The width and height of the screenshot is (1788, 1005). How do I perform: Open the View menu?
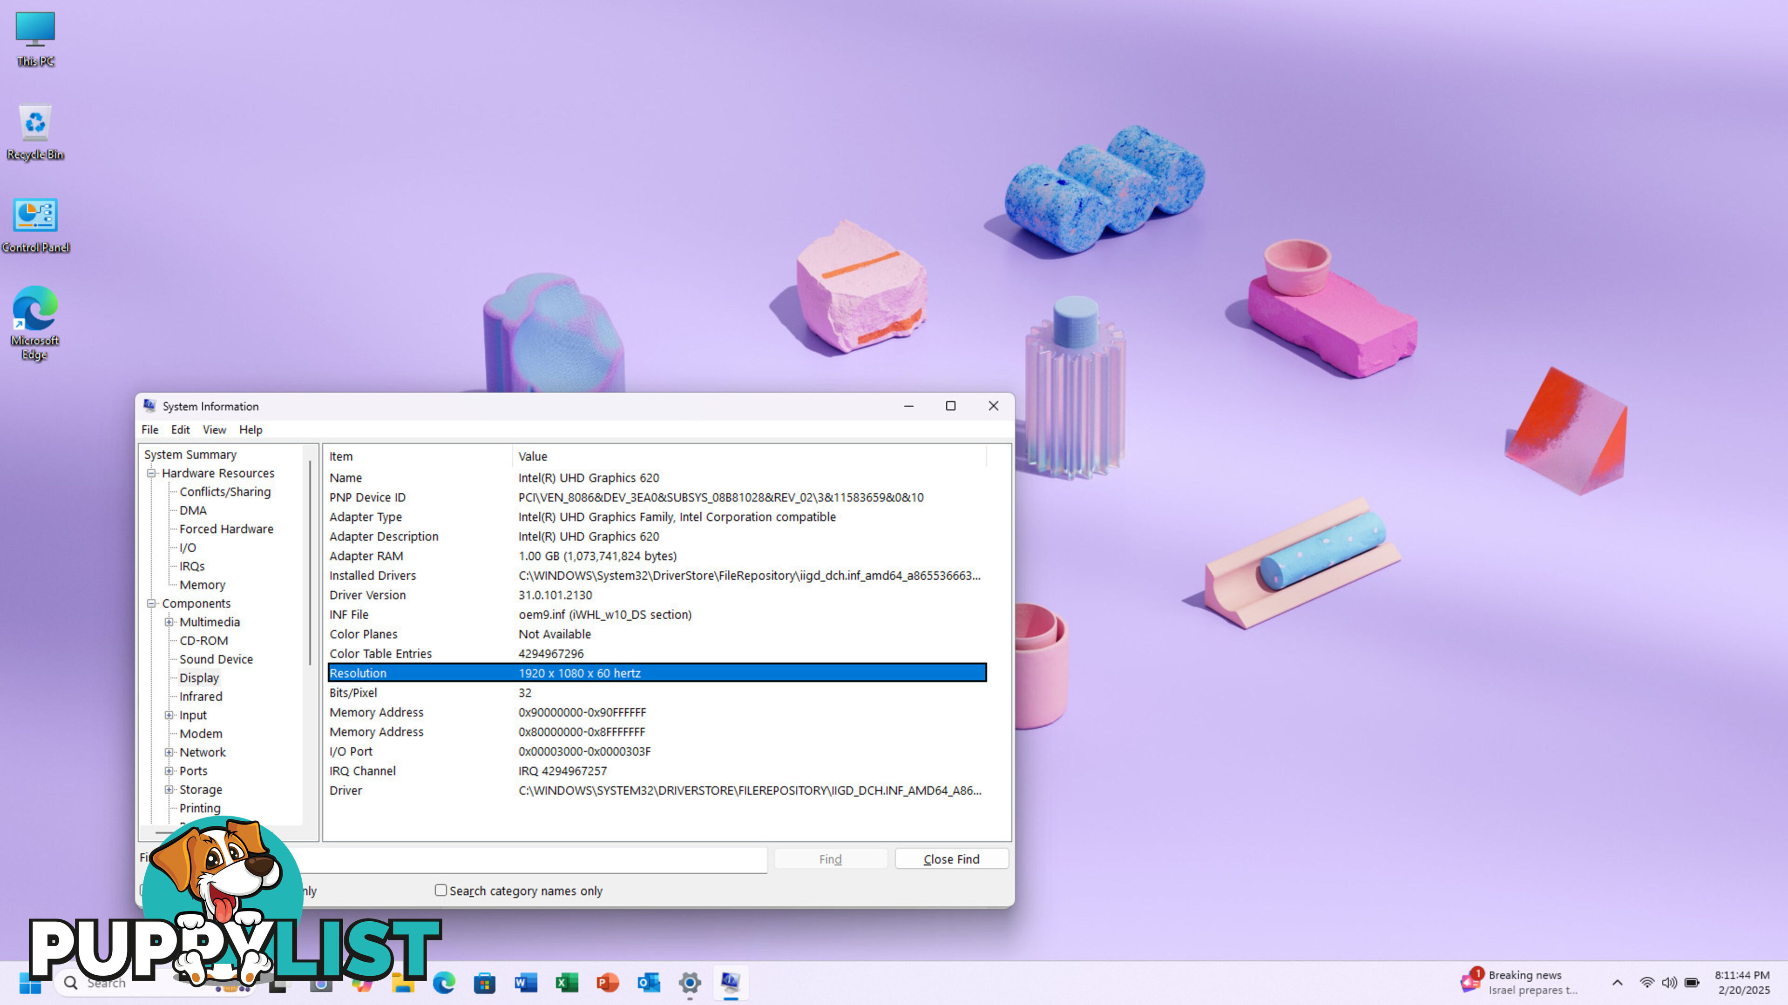(215, 429)
